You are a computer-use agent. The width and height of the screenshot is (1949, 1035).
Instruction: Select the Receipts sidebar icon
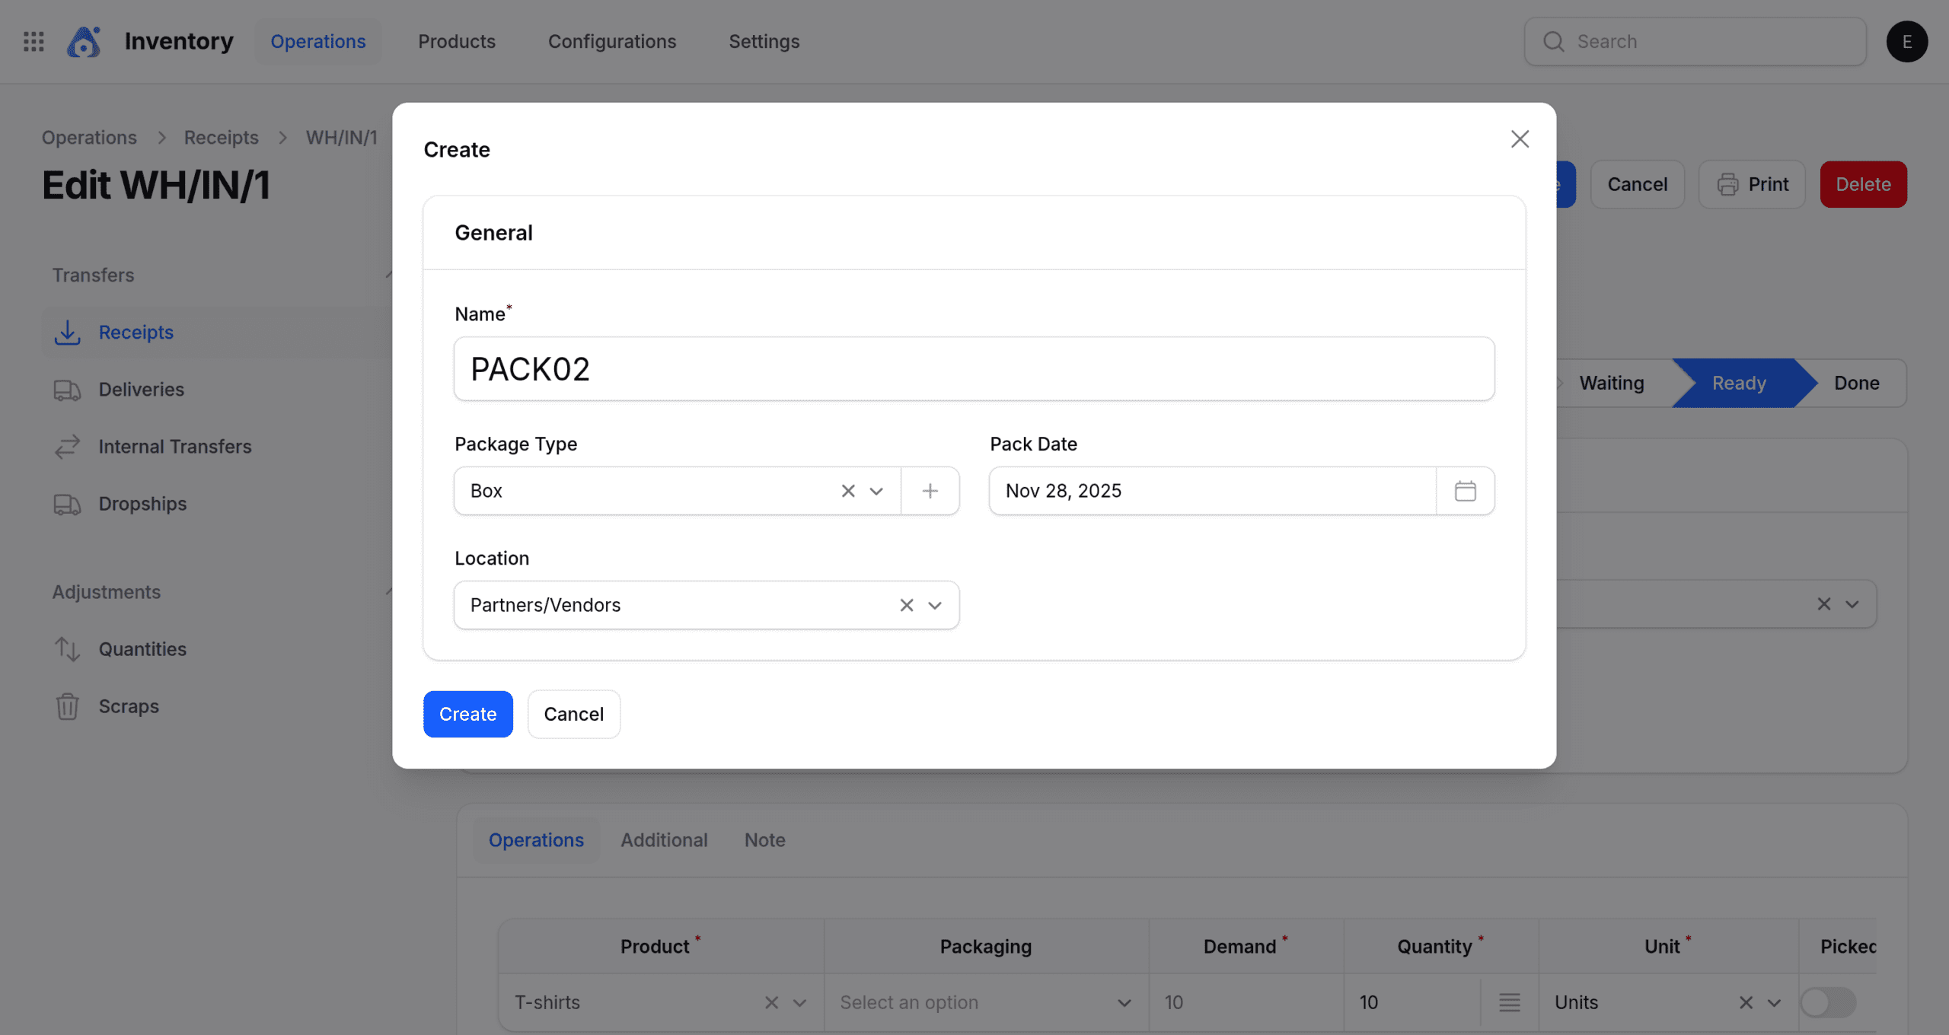68,332
